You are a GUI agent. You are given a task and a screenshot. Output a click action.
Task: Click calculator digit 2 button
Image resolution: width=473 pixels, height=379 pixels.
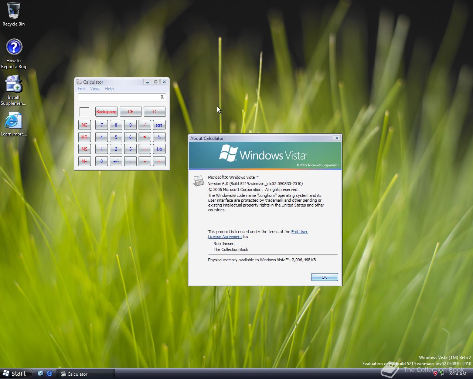pyautogui.click(x=116, y=149)
